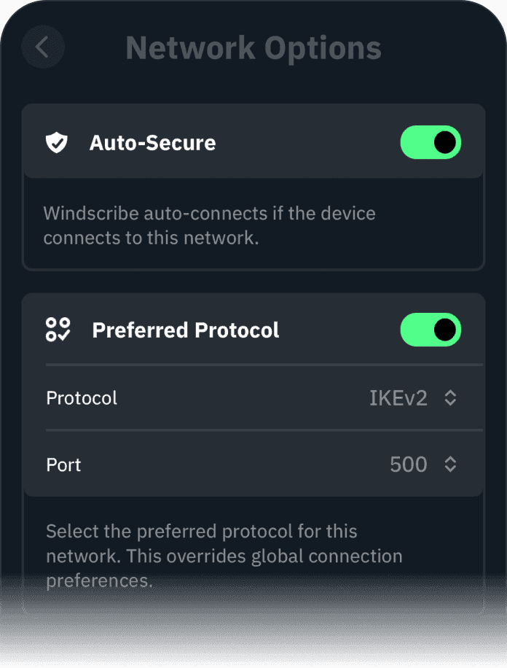Open Protocol selector via up-down chevron
Image resolution: width=507 pixels, height=668 pixels.
[x=451, y=397]
